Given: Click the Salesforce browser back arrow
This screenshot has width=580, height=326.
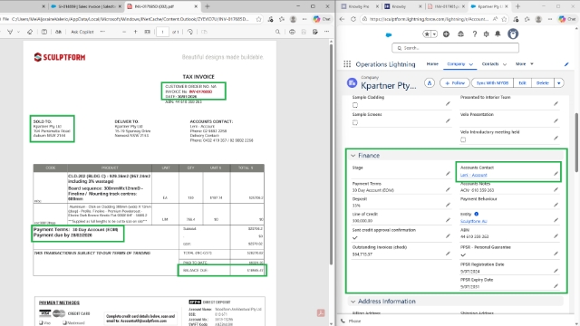Looking at the screenshot, I should point(342,19).
